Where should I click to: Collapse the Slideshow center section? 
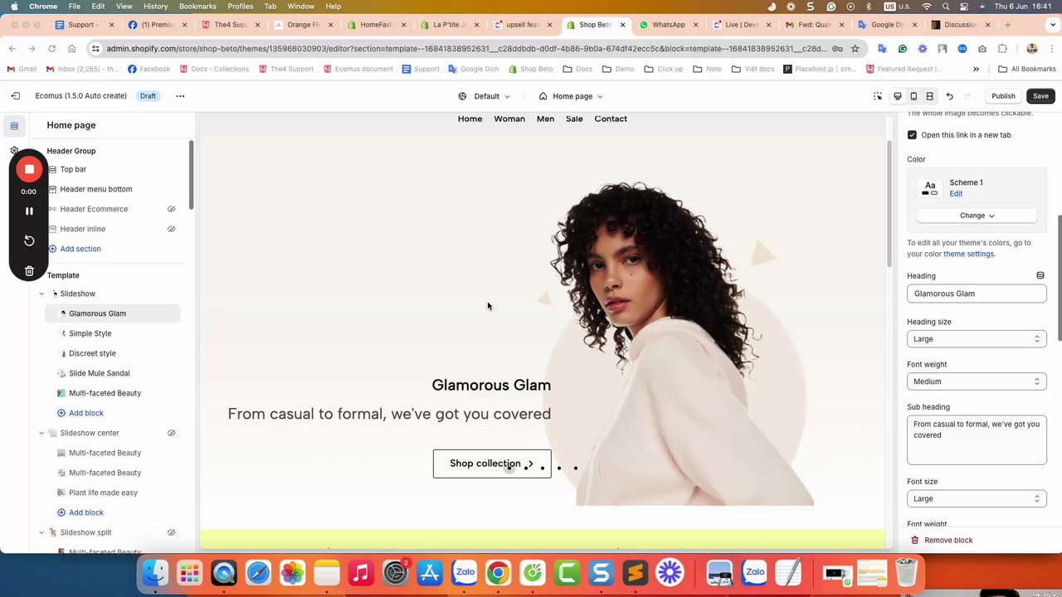[41, 433]
